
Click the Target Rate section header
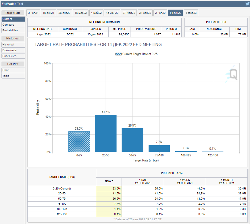[13, 13]
